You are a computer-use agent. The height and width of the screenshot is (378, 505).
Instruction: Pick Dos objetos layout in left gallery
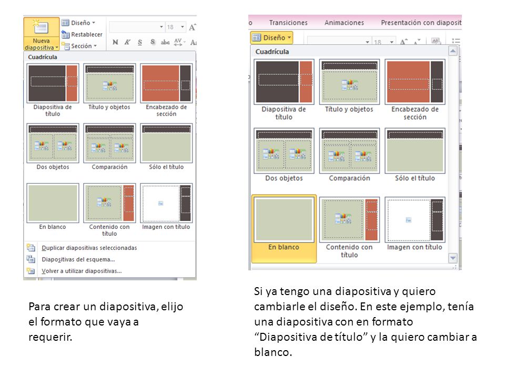click(x=53, y=147)
